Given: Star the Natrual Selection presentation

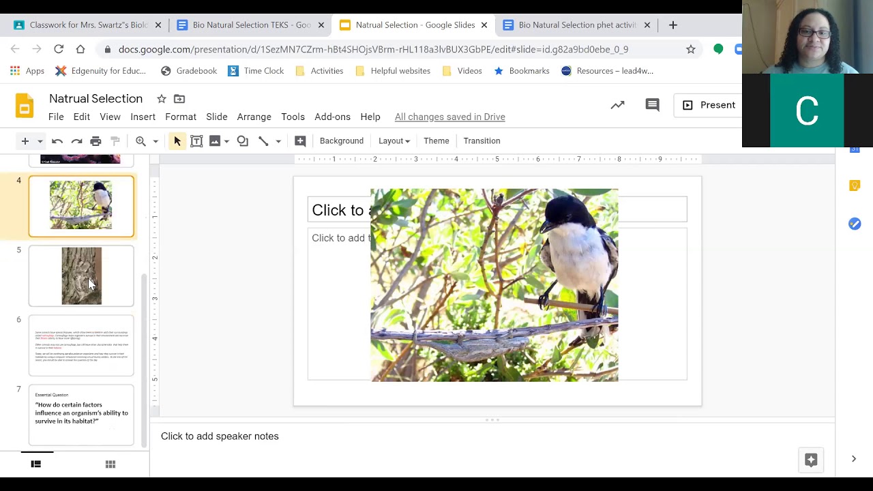Looking at the screenshot, I should click(162, 99).
